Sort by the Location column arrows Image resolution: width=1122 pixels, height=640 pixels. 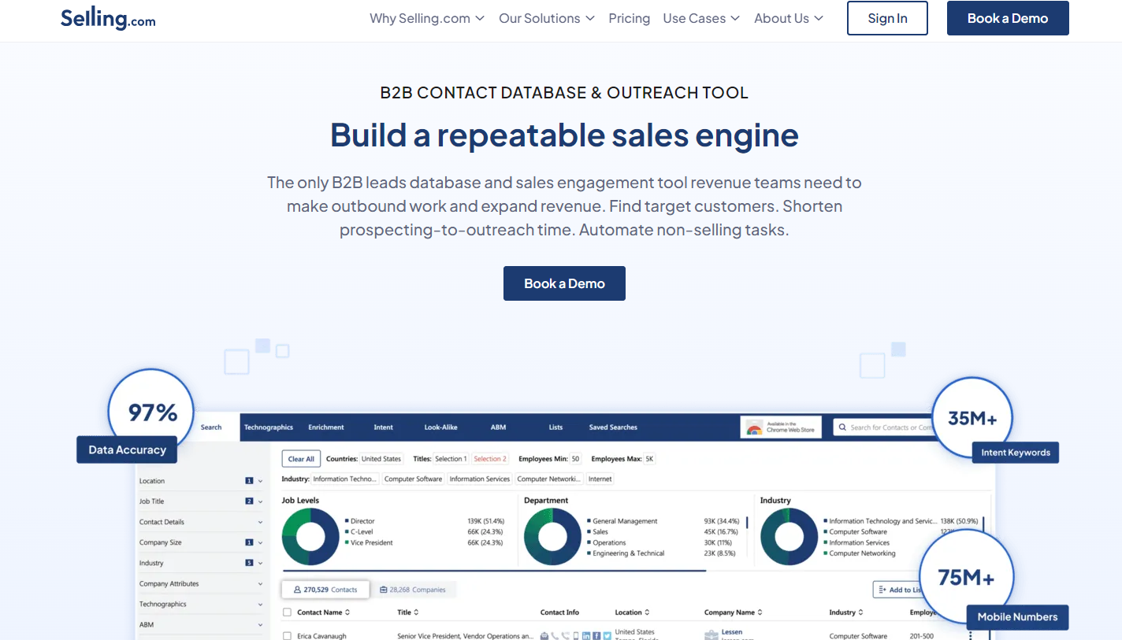[647, 612]
